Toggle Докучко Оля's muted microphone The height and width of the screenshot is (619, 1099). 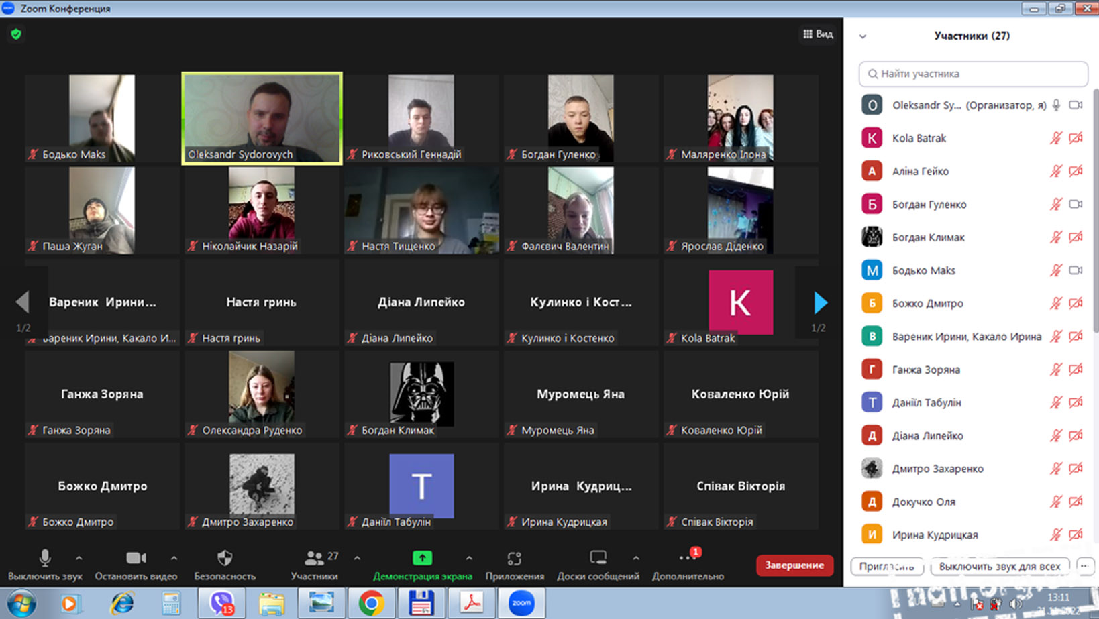1055,502
